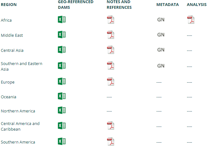This screenshot has width=212, height=152.
Task: Open the Middle East GN metadata link
Action: (x=161, y=35)
